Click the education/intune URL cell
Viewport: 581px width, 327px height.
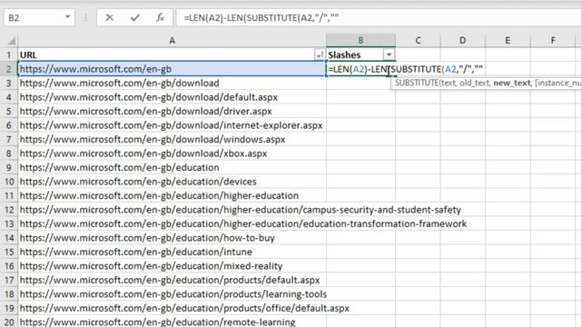point(172,253)
